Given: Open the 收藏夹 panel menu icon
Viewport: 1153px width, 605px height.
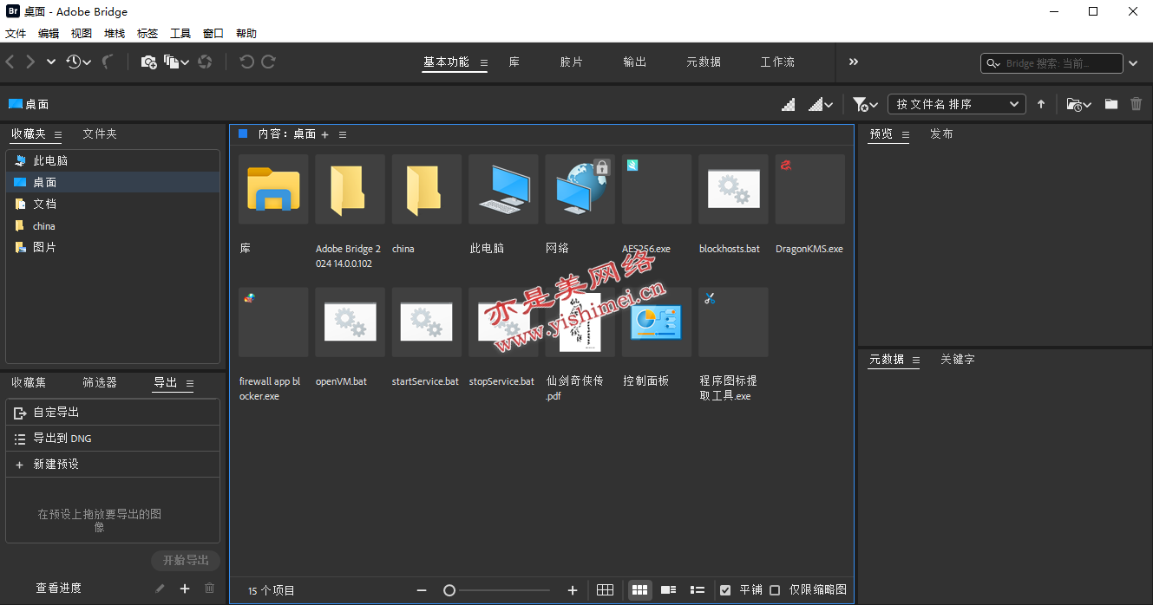Looking at the screenshot, I should click(58, 135).
